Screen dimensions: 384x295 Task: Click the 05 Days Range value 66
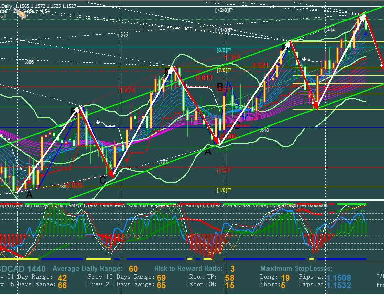pos(62,285)
